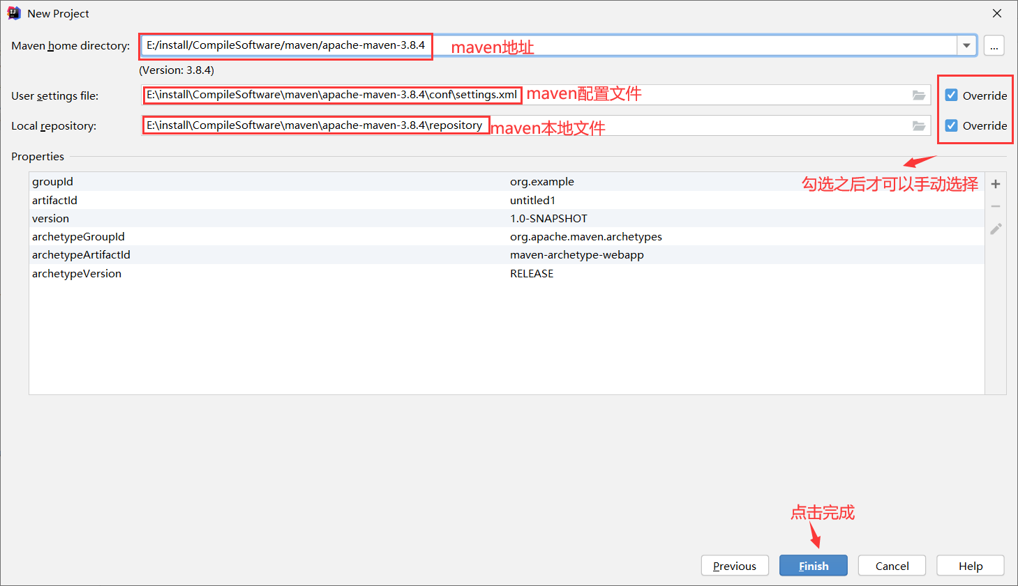Toggle Override checkbox for local repository
Screen dimensions: 1018x586
[x=951, y=125]
